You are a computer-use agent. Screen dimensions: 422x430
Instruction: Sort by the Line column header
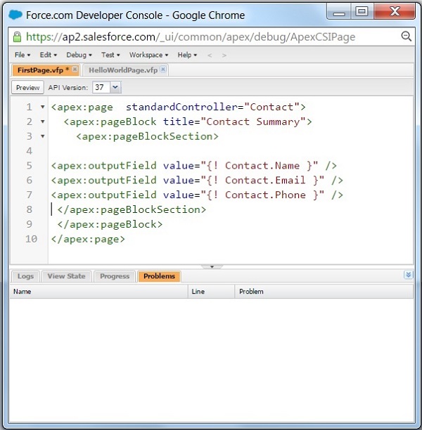tap(212, 292)
